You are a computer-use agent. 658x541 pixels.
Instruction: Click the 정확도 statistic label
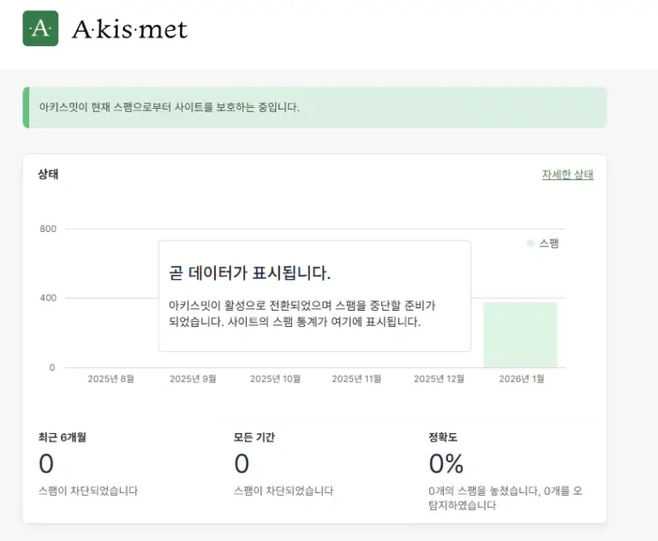[443, 437]
